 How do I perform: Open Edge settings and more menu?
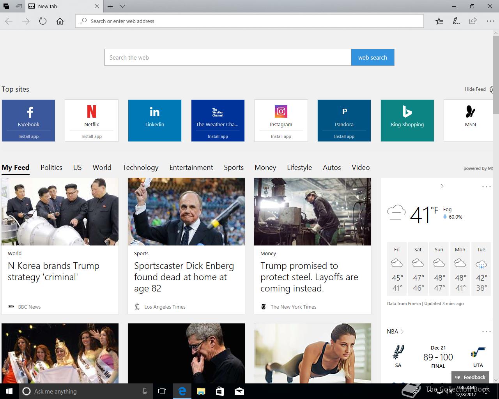click(x=490, y=21)
